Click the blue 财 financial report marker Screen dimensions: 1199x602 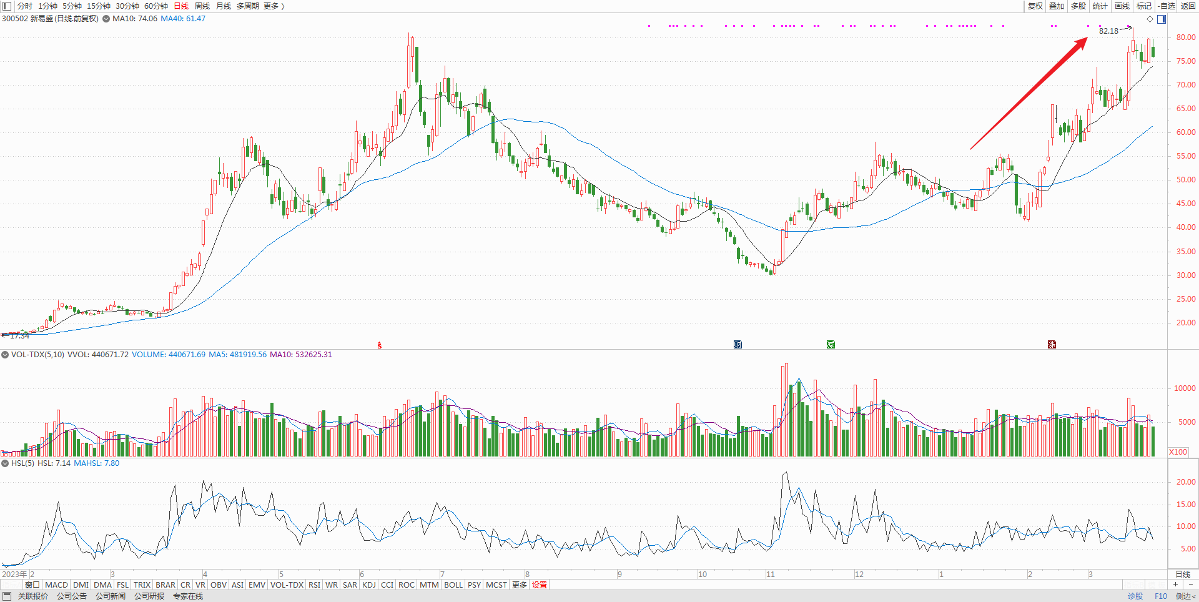point(738,345)
